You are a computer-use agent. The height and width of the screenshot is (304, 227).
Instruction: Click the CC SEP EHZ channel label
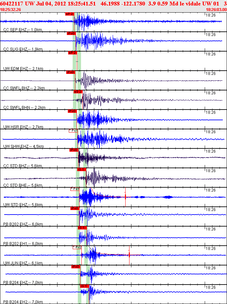(23, 30)
